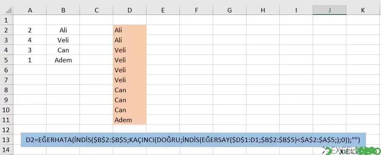Select column G header
Viewport: 381px width, 155px height.
[x=229, y=10]
